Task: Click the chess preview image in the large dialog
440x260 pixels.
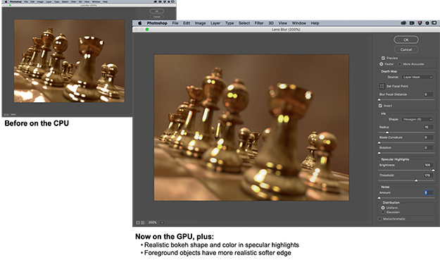Action: point(251,128)
